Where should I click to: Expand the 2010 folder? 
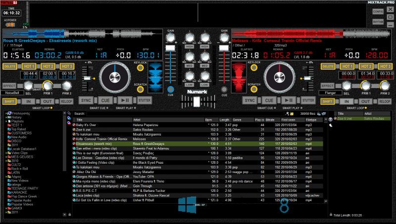[x=6, y=161]
